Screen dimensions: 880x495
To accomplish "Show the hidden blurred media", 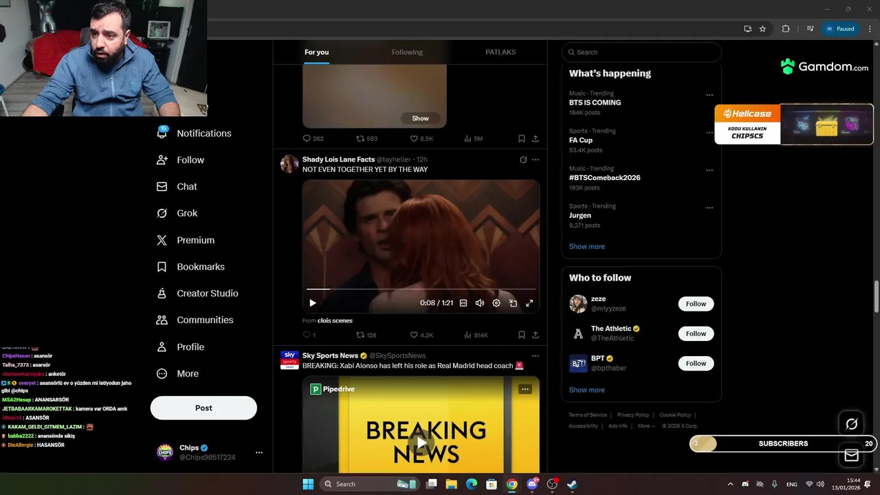I will click(420, 118).
